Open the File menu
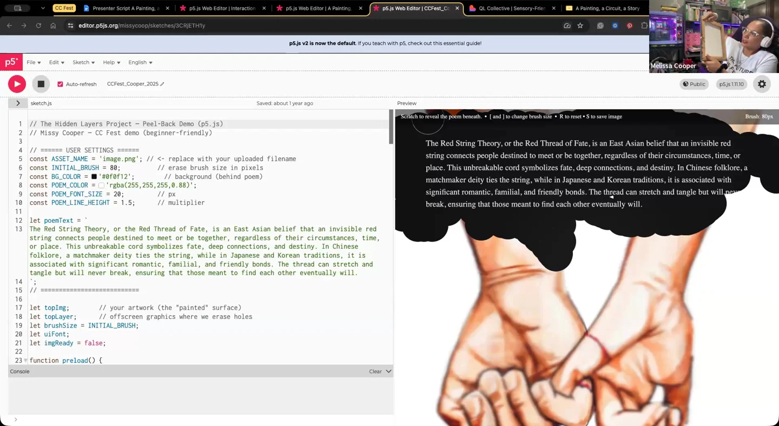This screenshot has height=426, width=779. click(34, 62)
